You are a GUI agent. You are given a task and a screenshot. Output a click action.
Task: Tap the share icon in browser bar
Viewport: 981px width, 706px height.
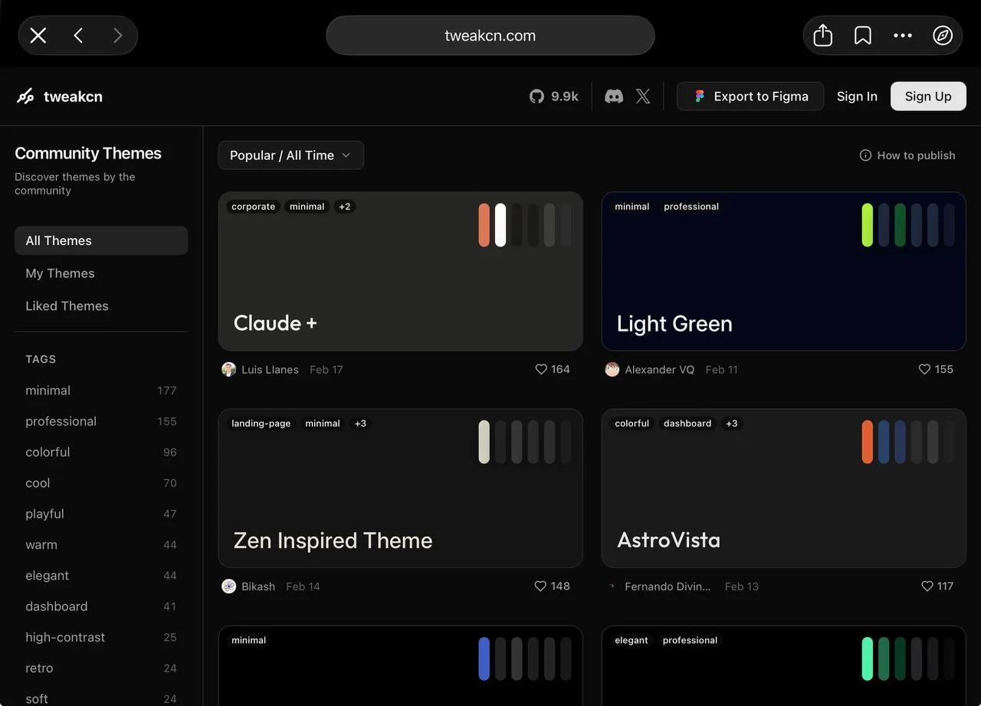click(822, 35)
